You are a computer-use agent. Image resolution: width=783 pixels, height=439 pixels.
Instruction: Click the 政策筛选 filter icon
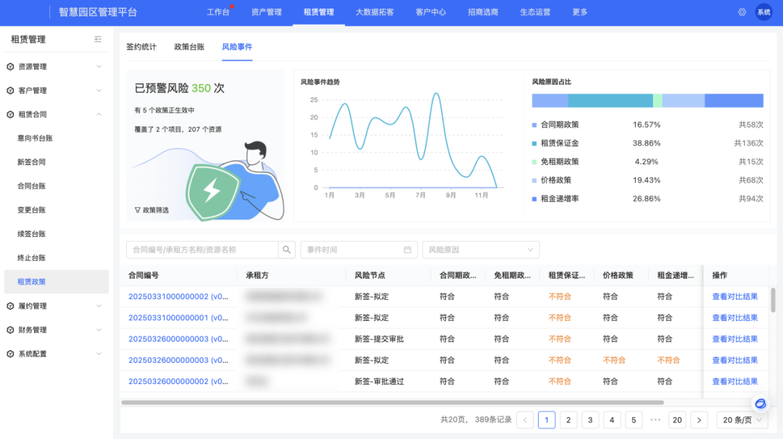coord(138,210)
